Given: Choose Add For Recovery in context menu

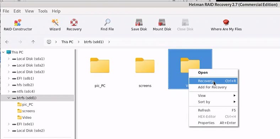Looking at the screenshot, I should (x=214, y=87).
